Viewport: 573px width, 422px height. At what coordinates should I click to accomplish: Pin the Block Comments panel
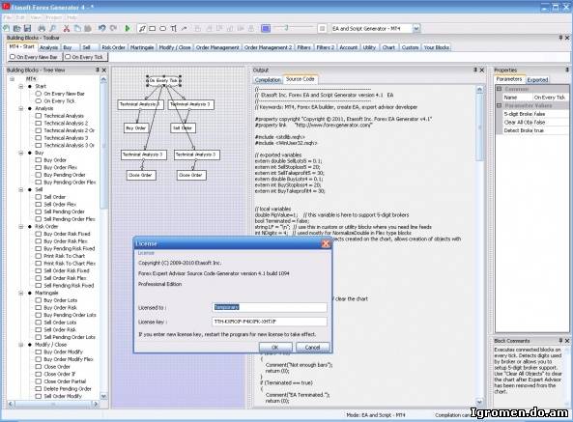click(x=560, y=340)
